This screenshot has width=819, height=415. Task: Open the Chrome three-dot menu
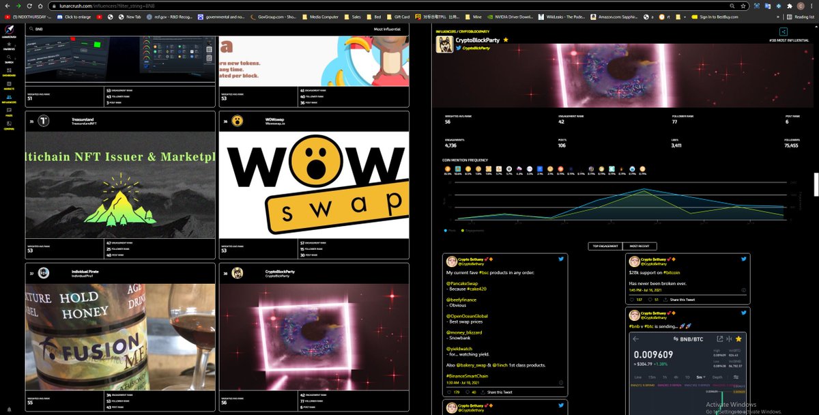pos(813,6)
